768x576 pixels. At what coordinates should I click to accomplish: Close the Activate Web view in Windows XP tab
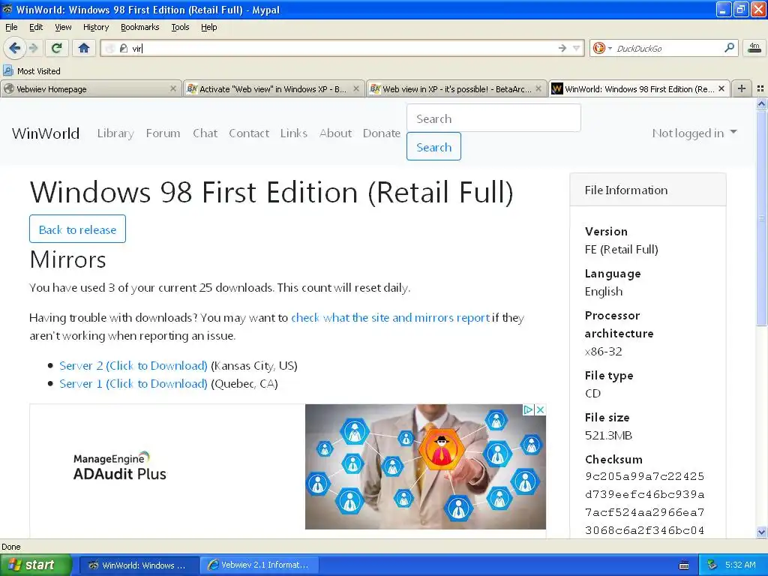pos(356,88)
